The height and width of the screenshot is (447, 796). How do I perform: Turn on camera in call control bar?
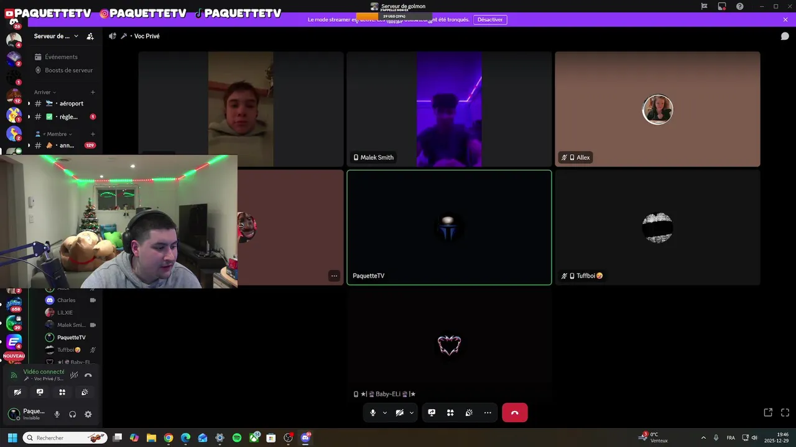point(399,412)
